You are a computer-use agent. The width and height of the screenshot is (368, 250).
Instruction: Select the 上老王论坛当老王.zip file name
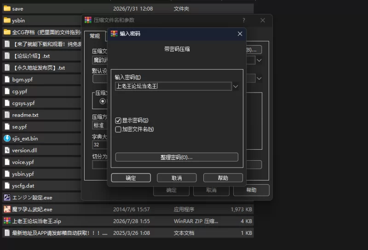[x=37, y=221]
